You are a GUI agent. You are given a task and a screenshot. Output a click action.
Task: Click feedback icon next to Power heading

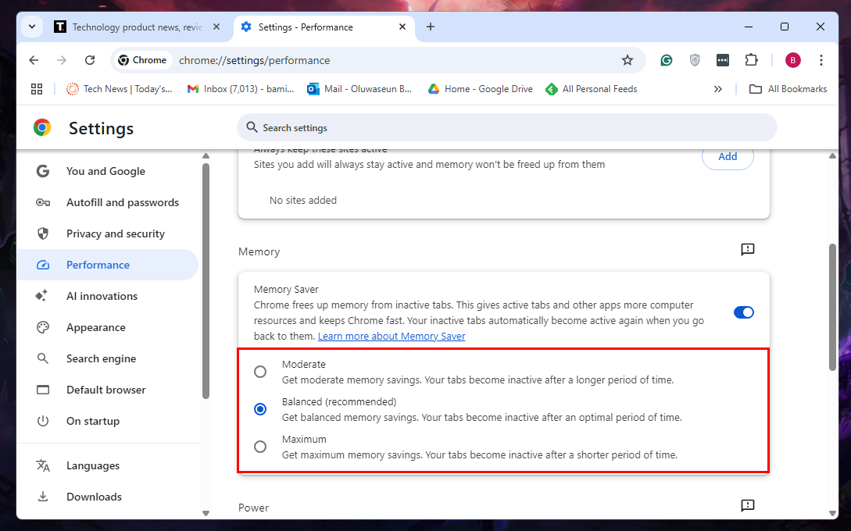[747, 506]
